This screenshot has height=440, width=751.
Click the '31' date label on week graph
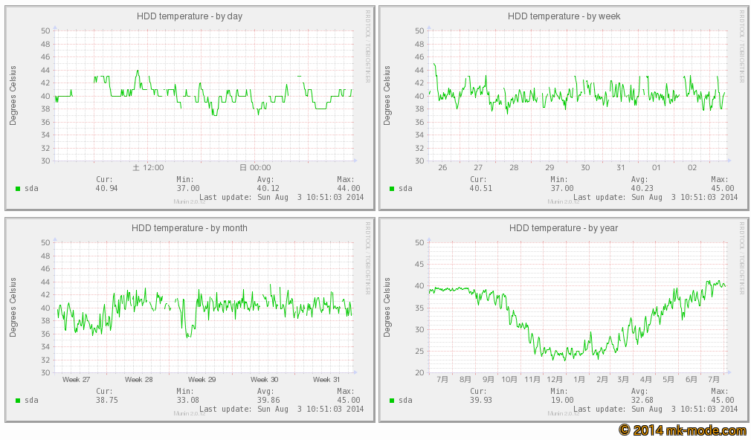pos(621,168)
